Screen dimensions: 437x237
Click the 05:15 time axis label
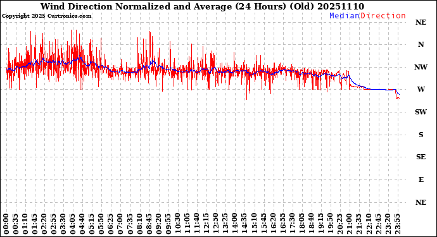click(x=92, y=224)
